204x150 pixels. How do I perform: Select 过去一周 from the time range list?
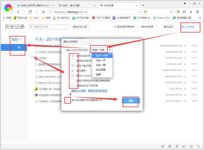point(100,65)
